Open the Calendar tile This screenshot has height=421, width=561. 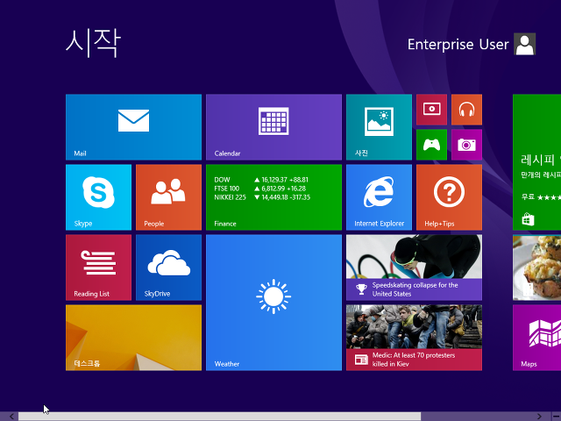273,127
